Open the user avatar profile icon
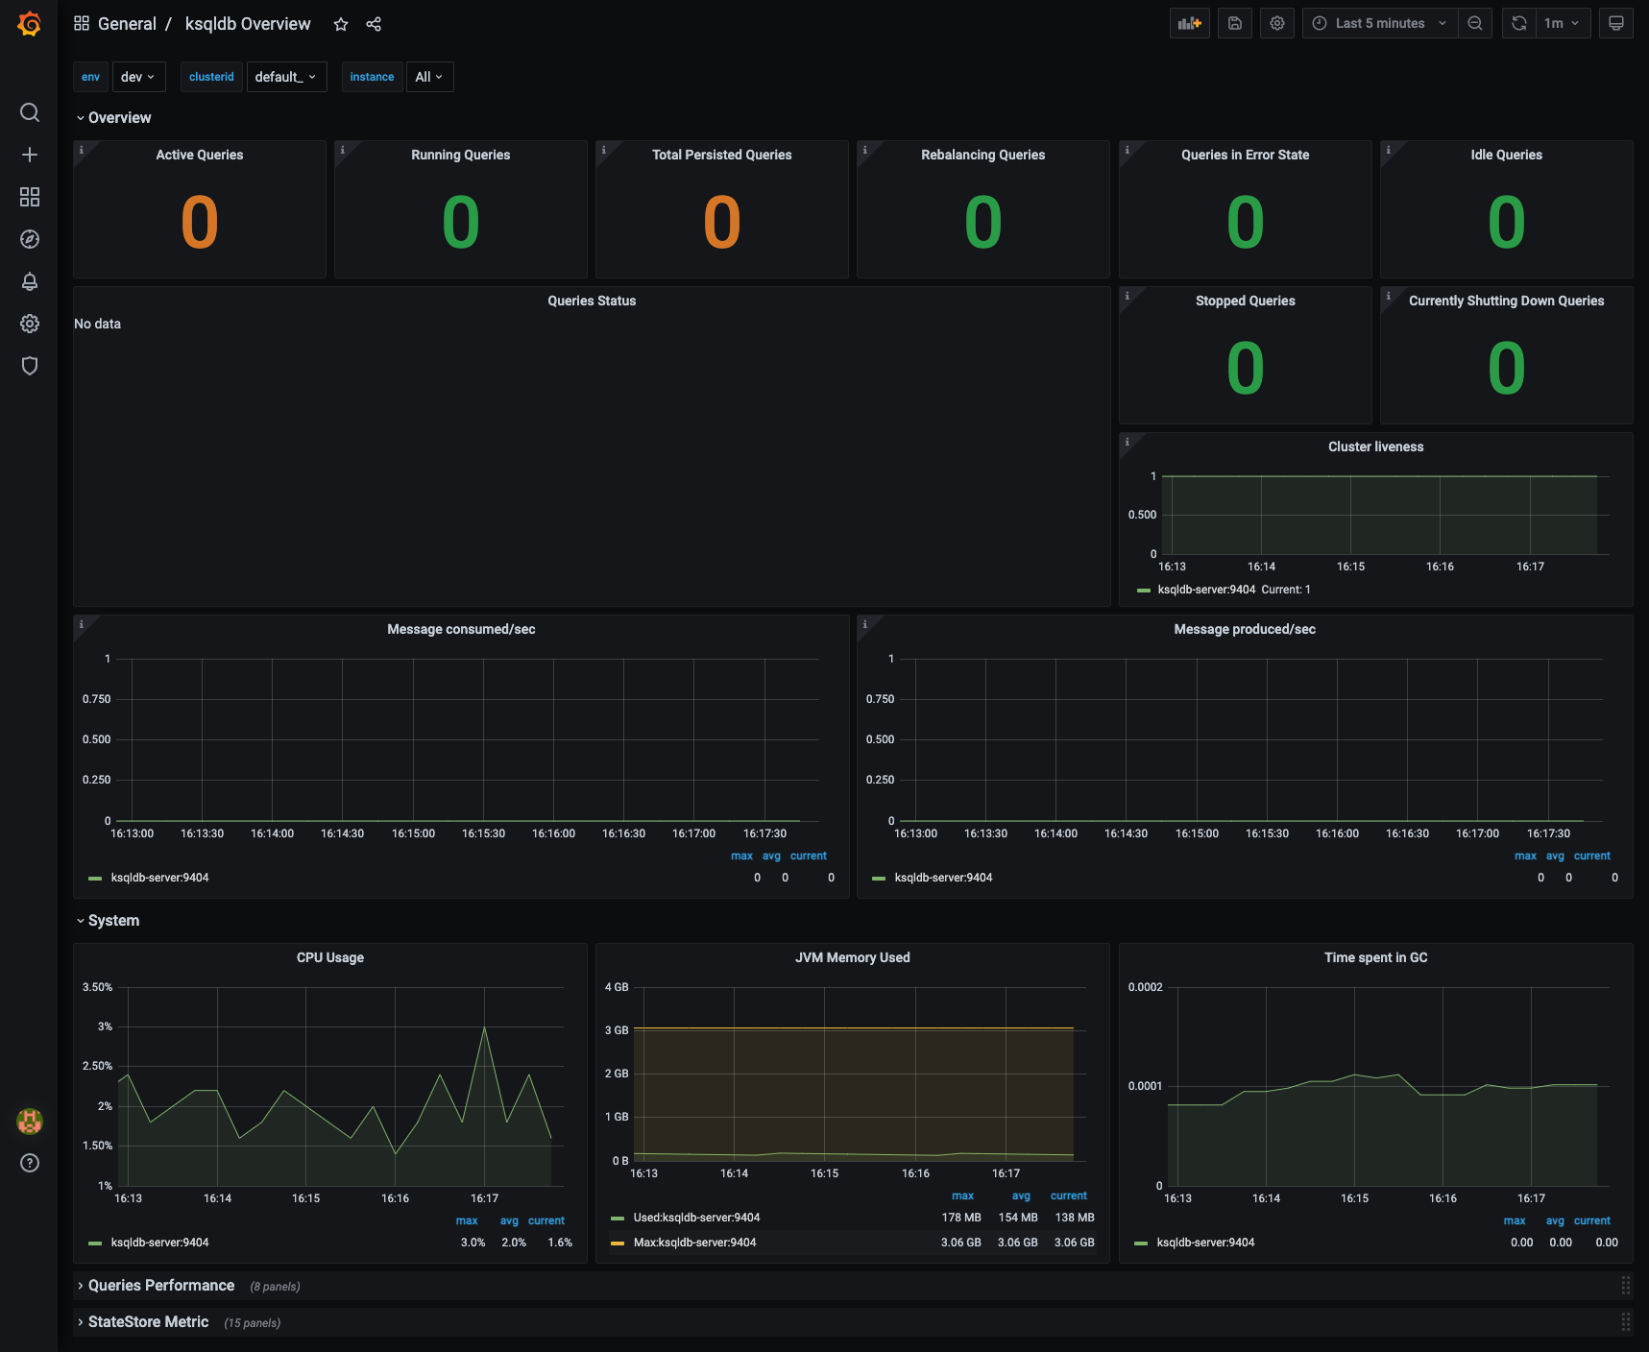 (x=30, y=1121)
